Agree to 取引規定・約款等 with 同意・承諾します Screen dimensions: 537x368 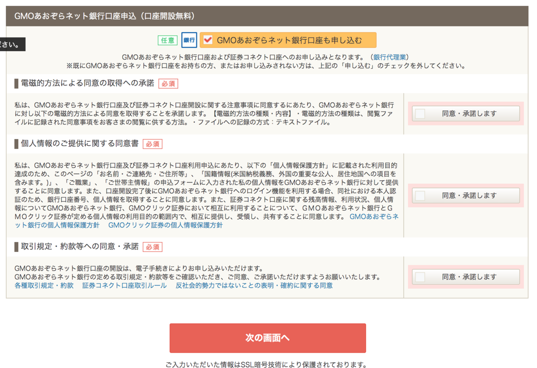coord(465,277)
